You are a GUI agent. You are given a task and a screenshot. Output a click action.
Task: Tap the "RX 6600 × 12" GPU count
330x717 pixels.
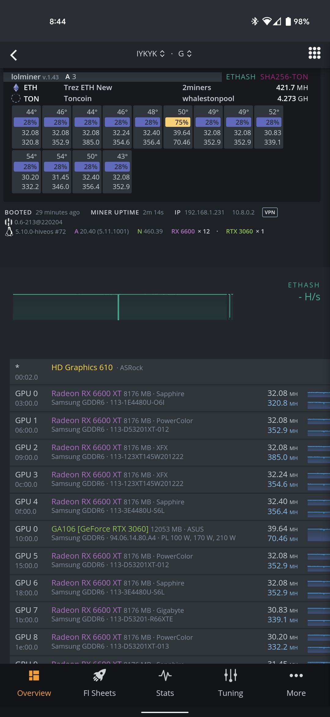(191, 231)
